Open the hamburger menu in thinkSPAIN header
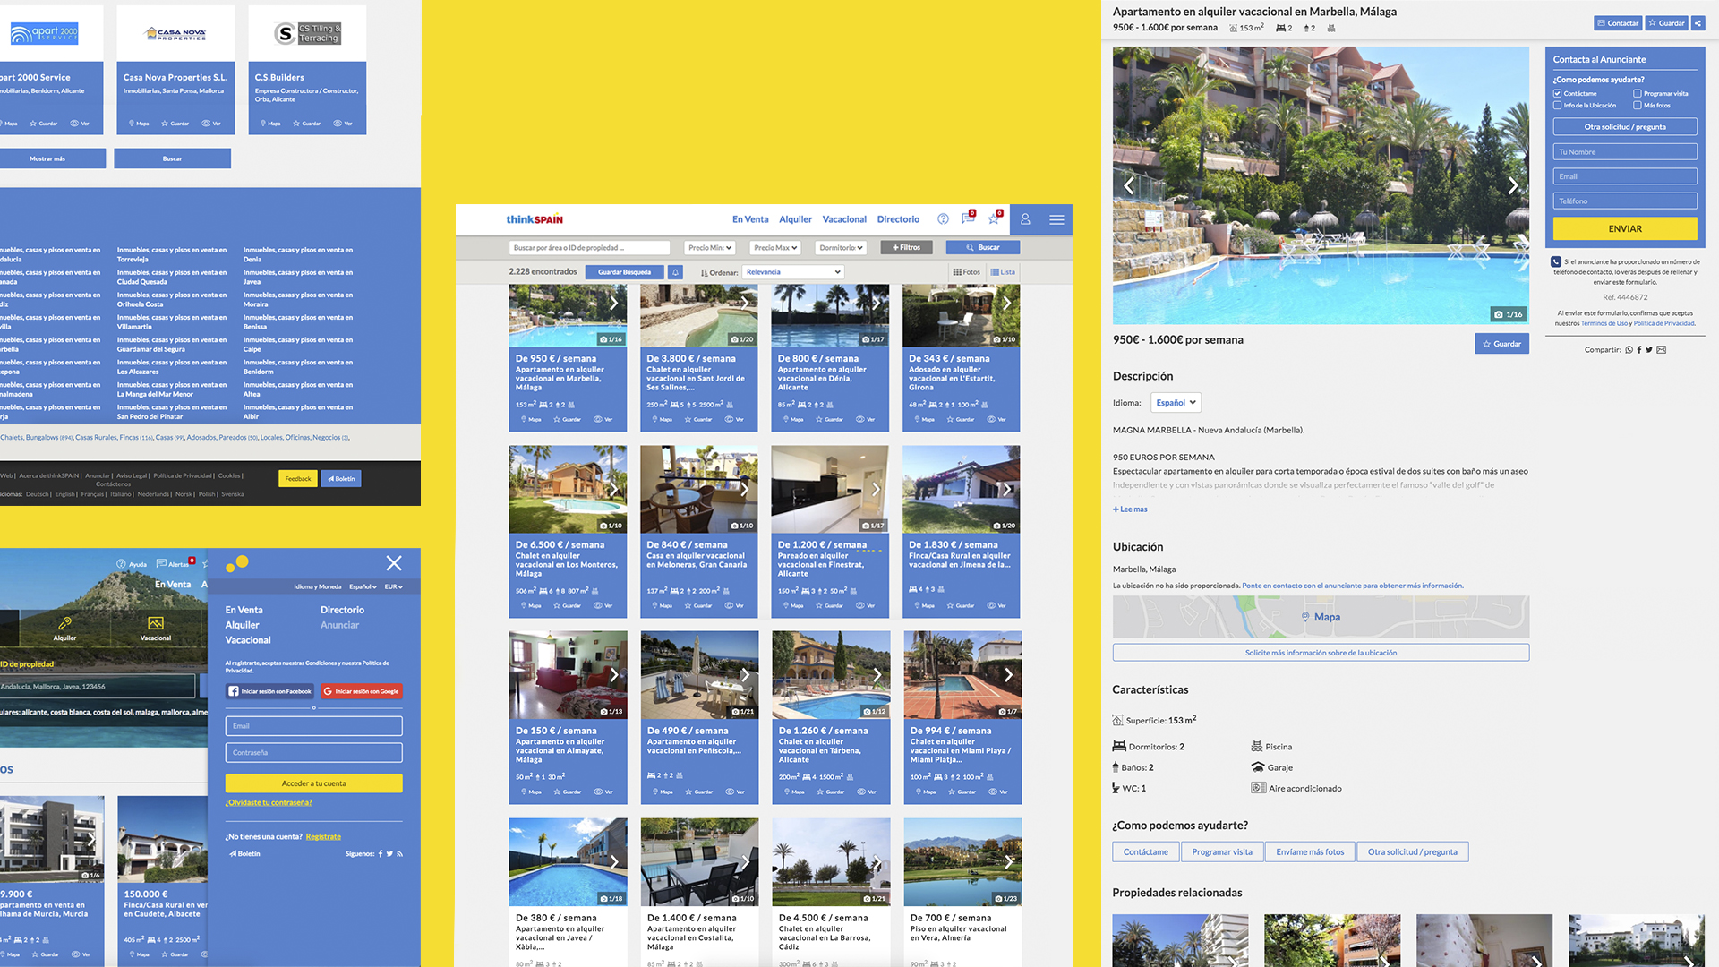 click(1056, 219)
